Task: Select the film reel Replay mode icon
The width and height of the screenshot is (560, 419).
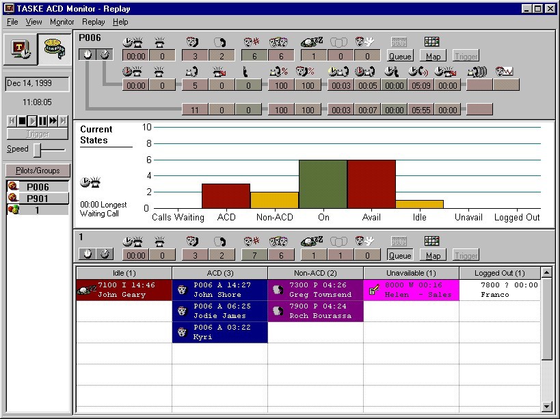Action: (54, 50)
